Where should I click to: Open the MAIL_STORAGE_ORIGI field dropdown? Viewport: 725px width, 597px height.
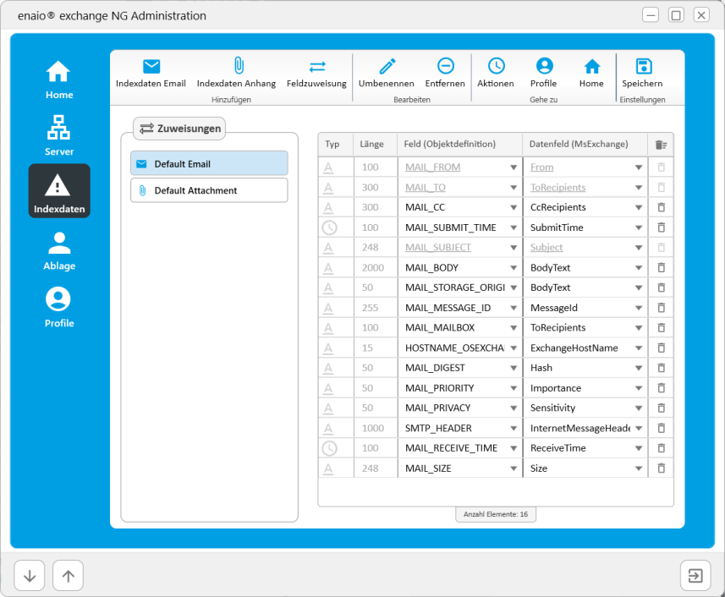pyautogui.click(x=514, y=288)
